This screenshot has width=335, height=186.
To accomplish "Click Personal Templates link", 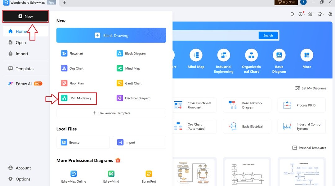I will (309, 148).
